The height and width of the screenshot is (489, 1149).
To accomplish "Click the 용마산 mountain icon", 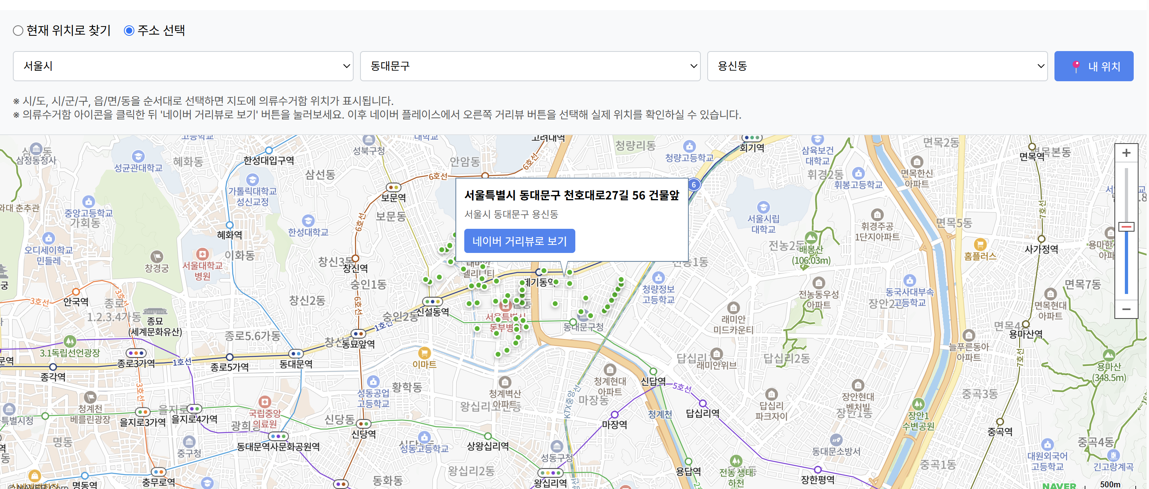I will coord(1109,355).
